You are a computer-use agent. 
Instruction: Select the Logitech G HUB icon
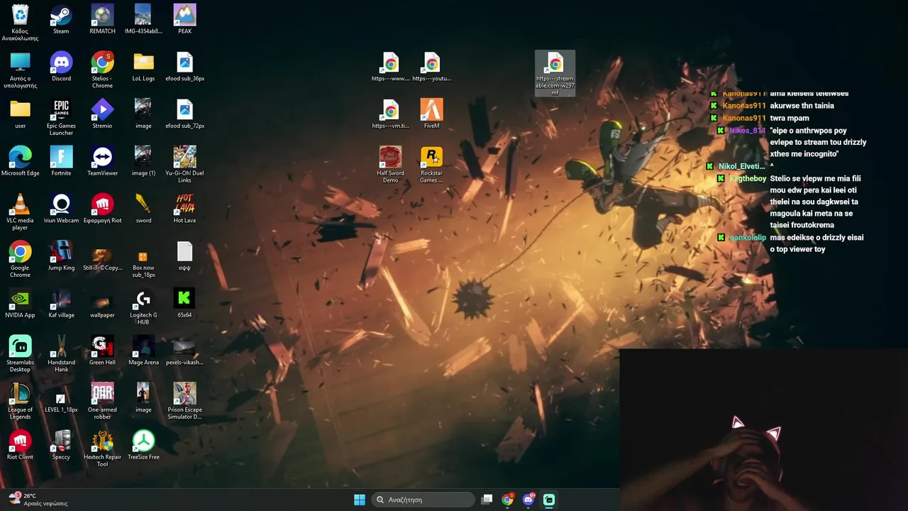coord(143,307)
